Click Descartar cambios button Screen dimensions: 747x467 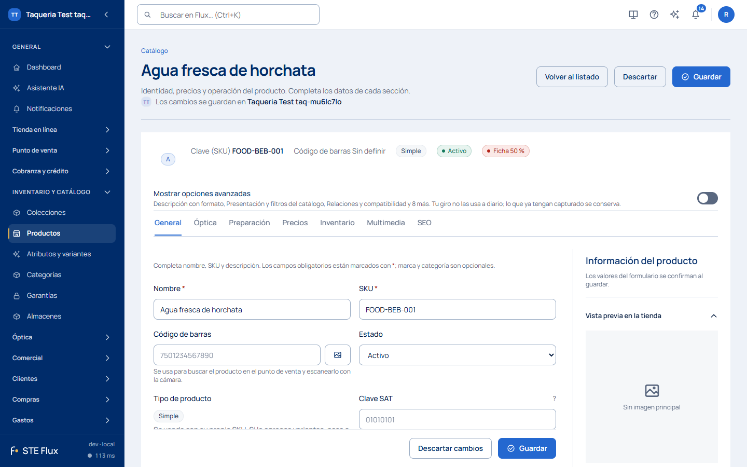pyautogui.click(x=450, y=448)
